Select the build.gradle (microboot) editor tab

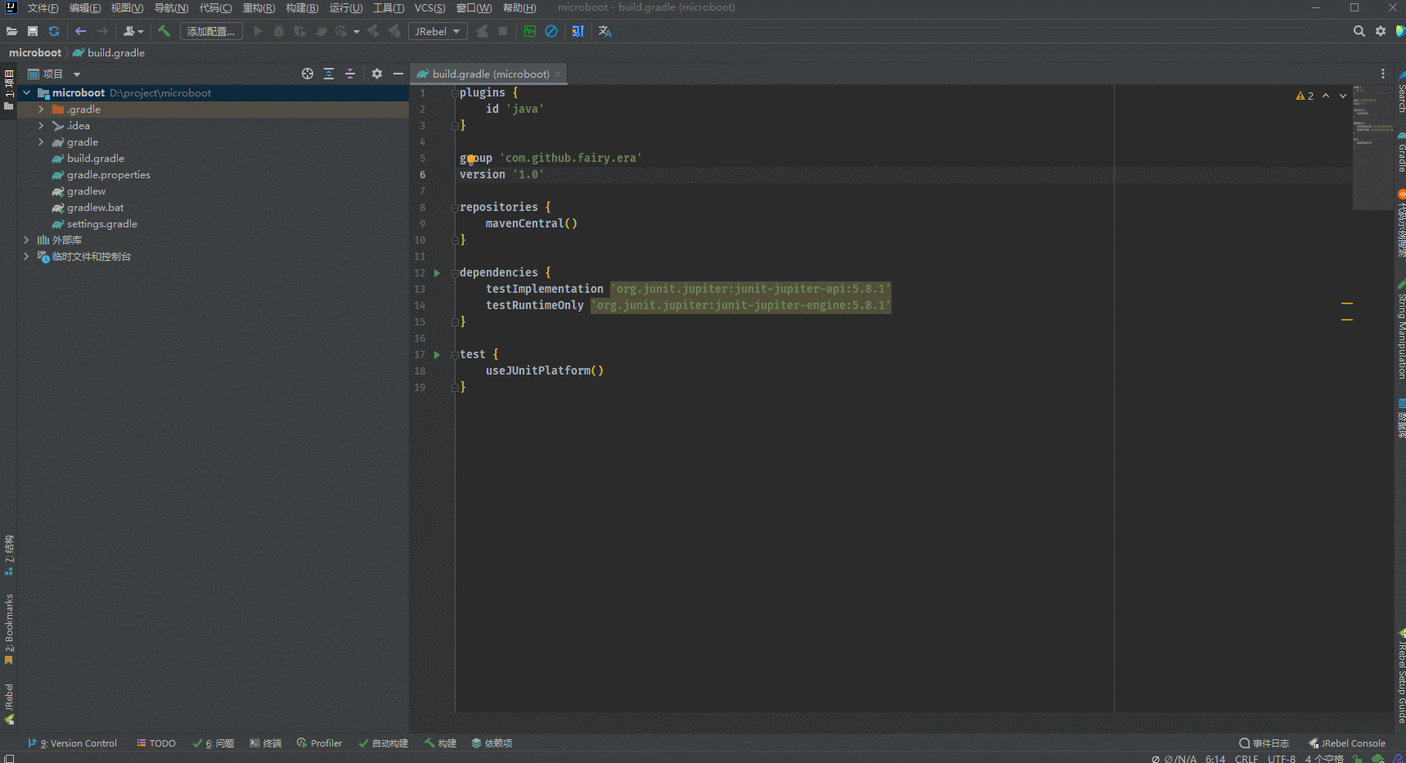488,74
